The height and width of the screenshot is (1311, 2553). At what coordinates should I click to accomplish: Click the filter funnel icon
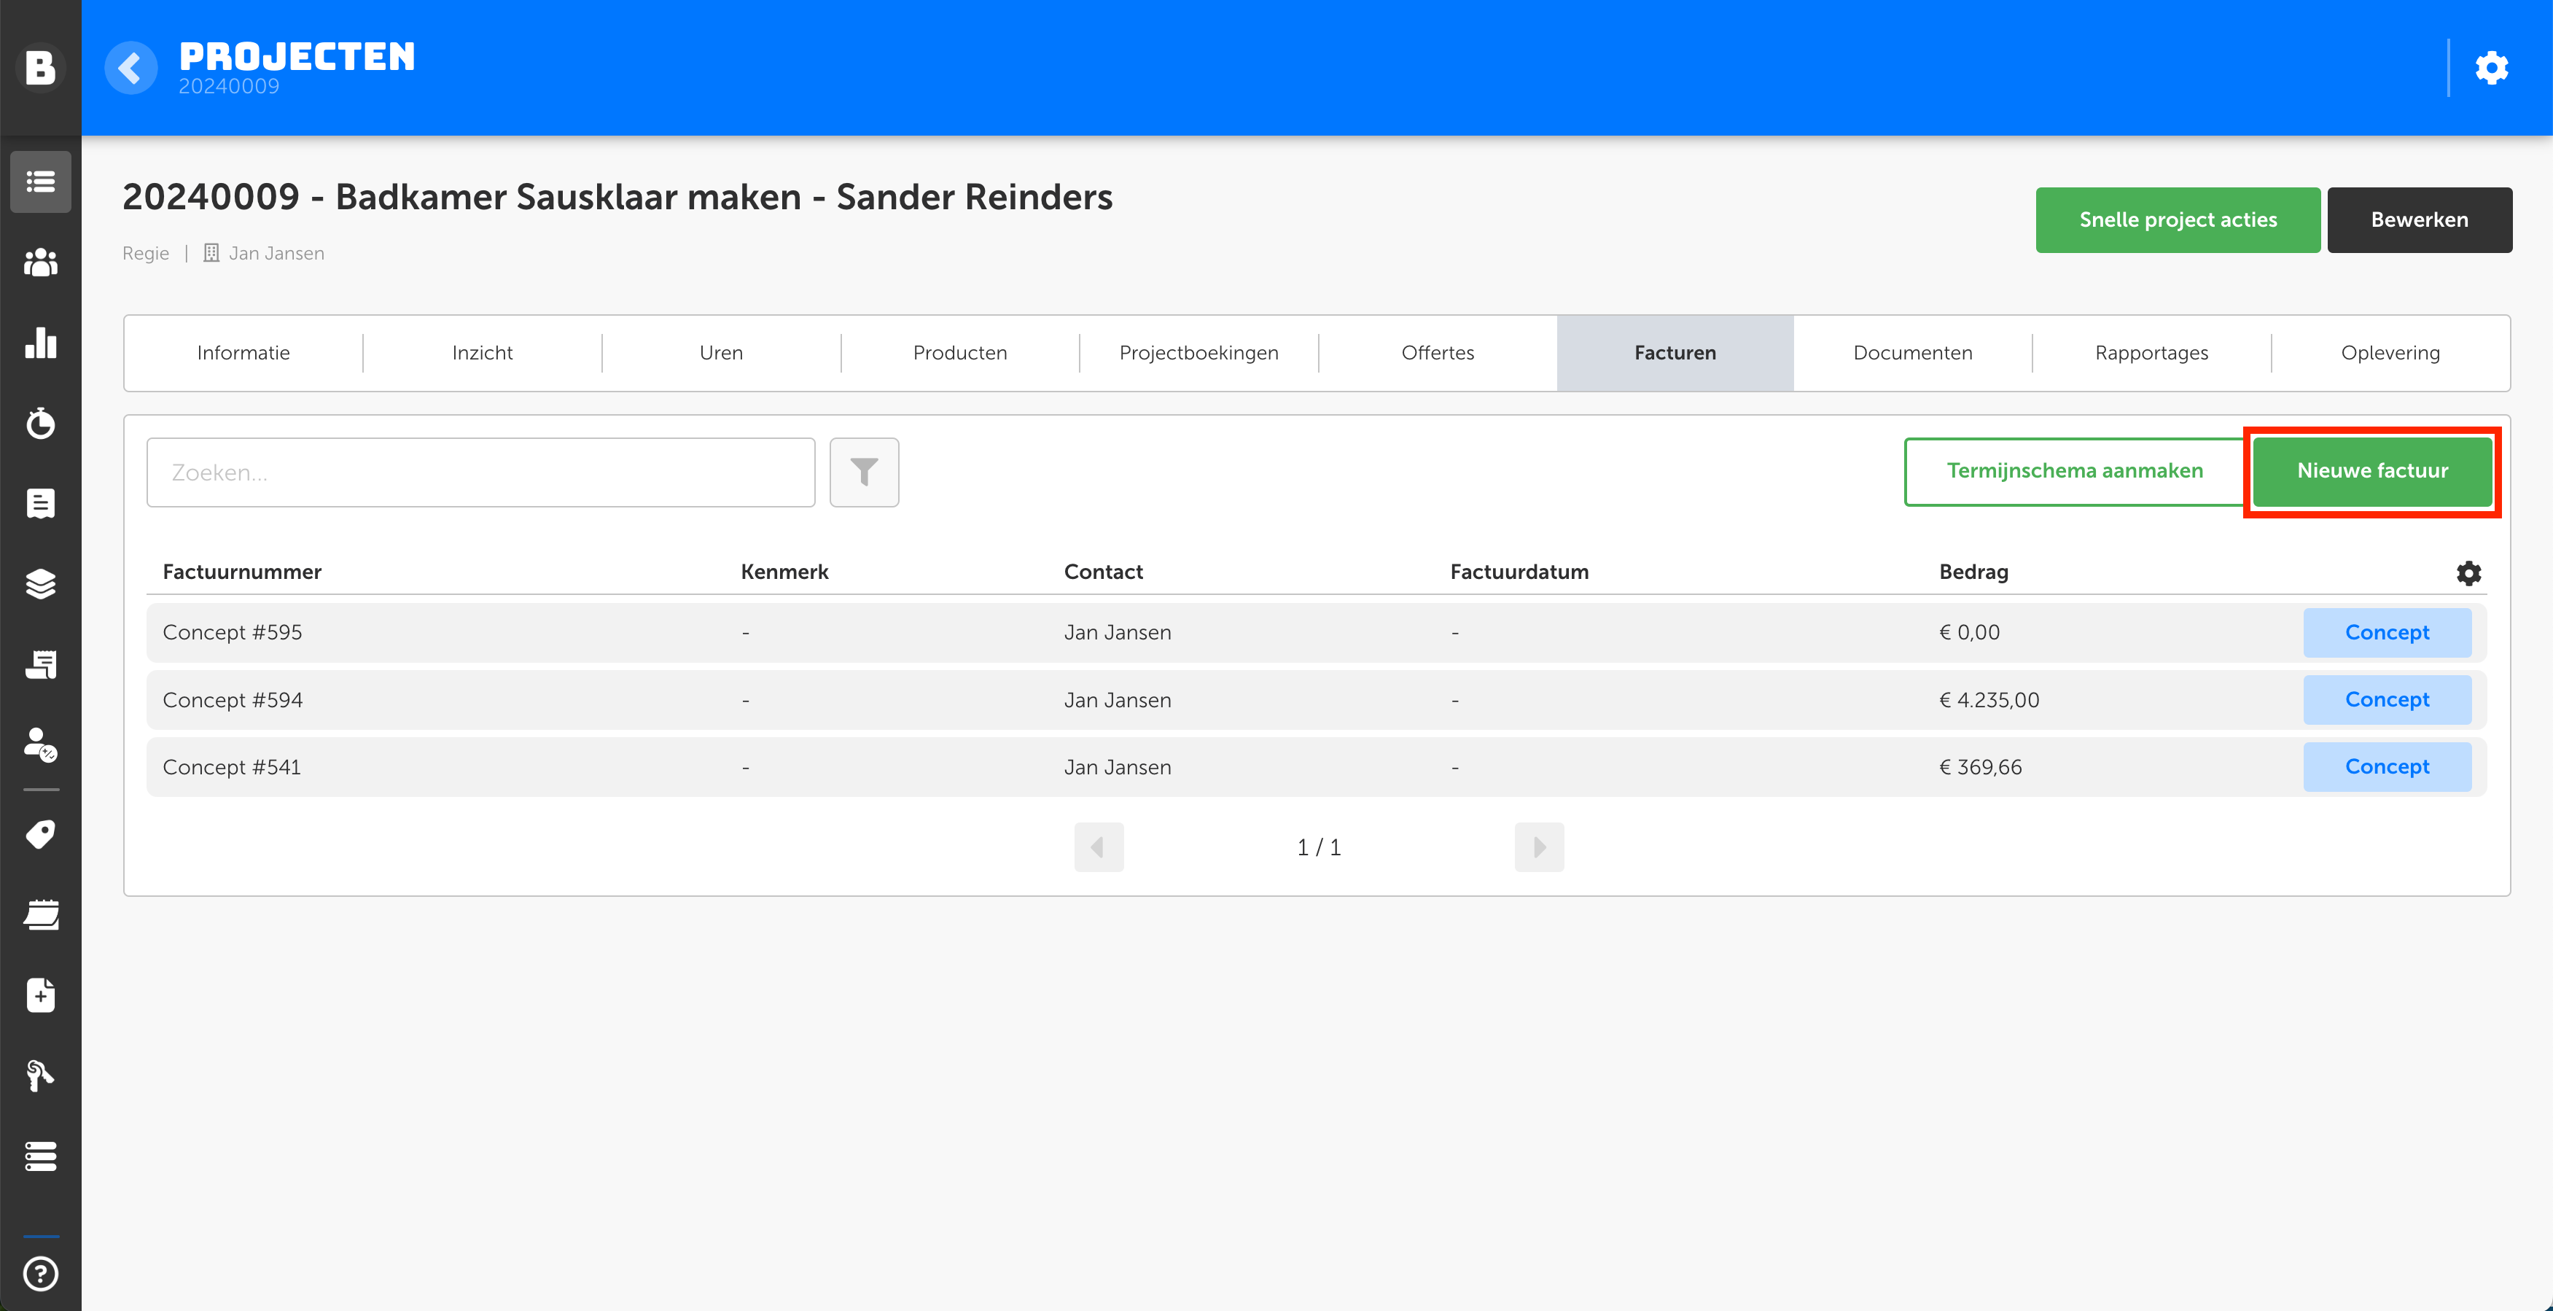pos(863,472)
